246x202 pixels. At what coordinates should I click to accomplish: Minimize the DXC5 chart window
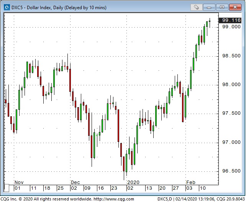209,7
